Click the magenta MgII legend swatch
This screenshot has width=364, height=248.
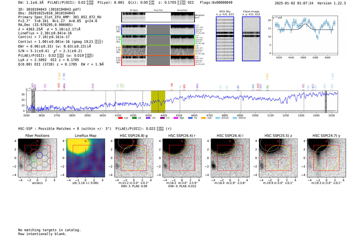point(176,118)
